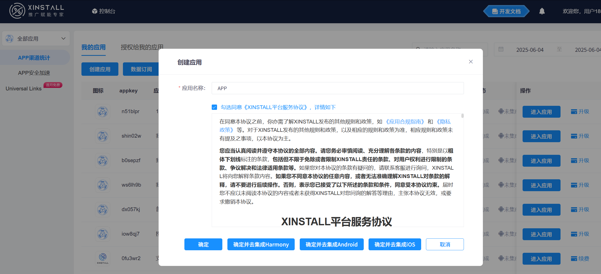Click 升级 upgrade link for dx057kj
Screen dimensions: 601x274
click(580, 210)
